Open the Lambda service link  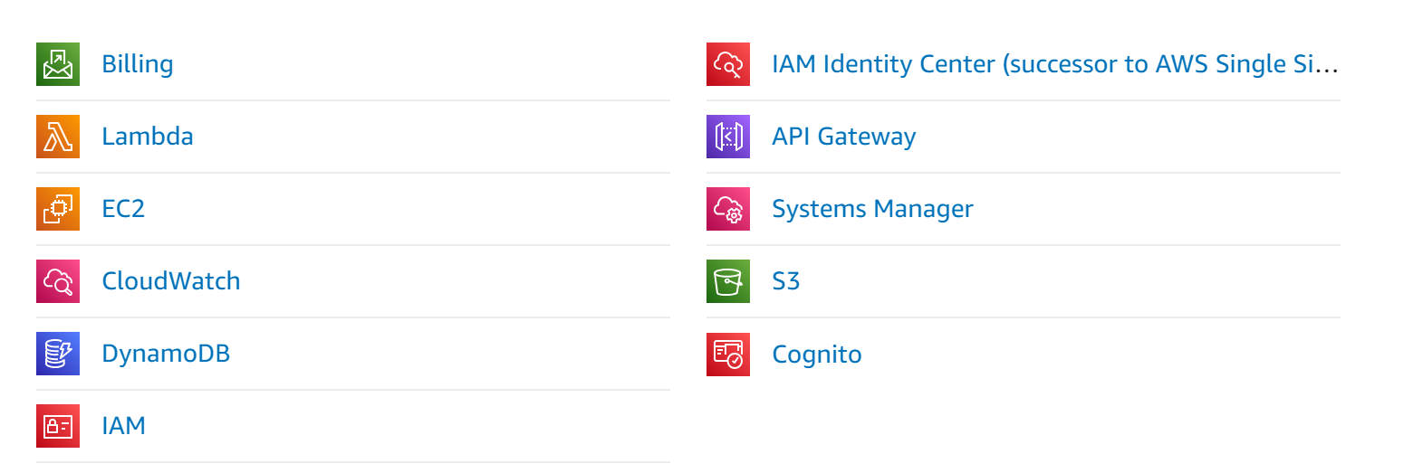coord(148,137)
